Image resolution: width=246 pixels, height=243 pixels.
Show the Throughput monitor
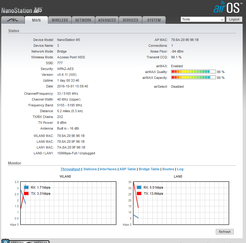(x=71, y=169)
